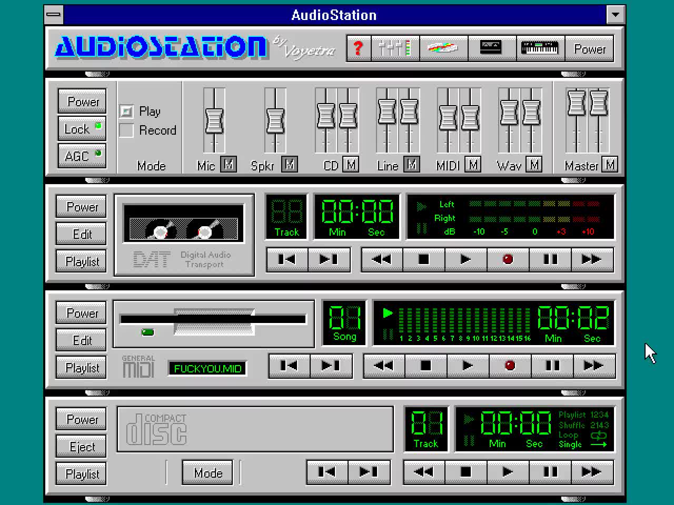Image resolution: width=674 pixels, height=505 pixels.
Task: Click the MIDI filename display field
Action: [x=207, y=368]
